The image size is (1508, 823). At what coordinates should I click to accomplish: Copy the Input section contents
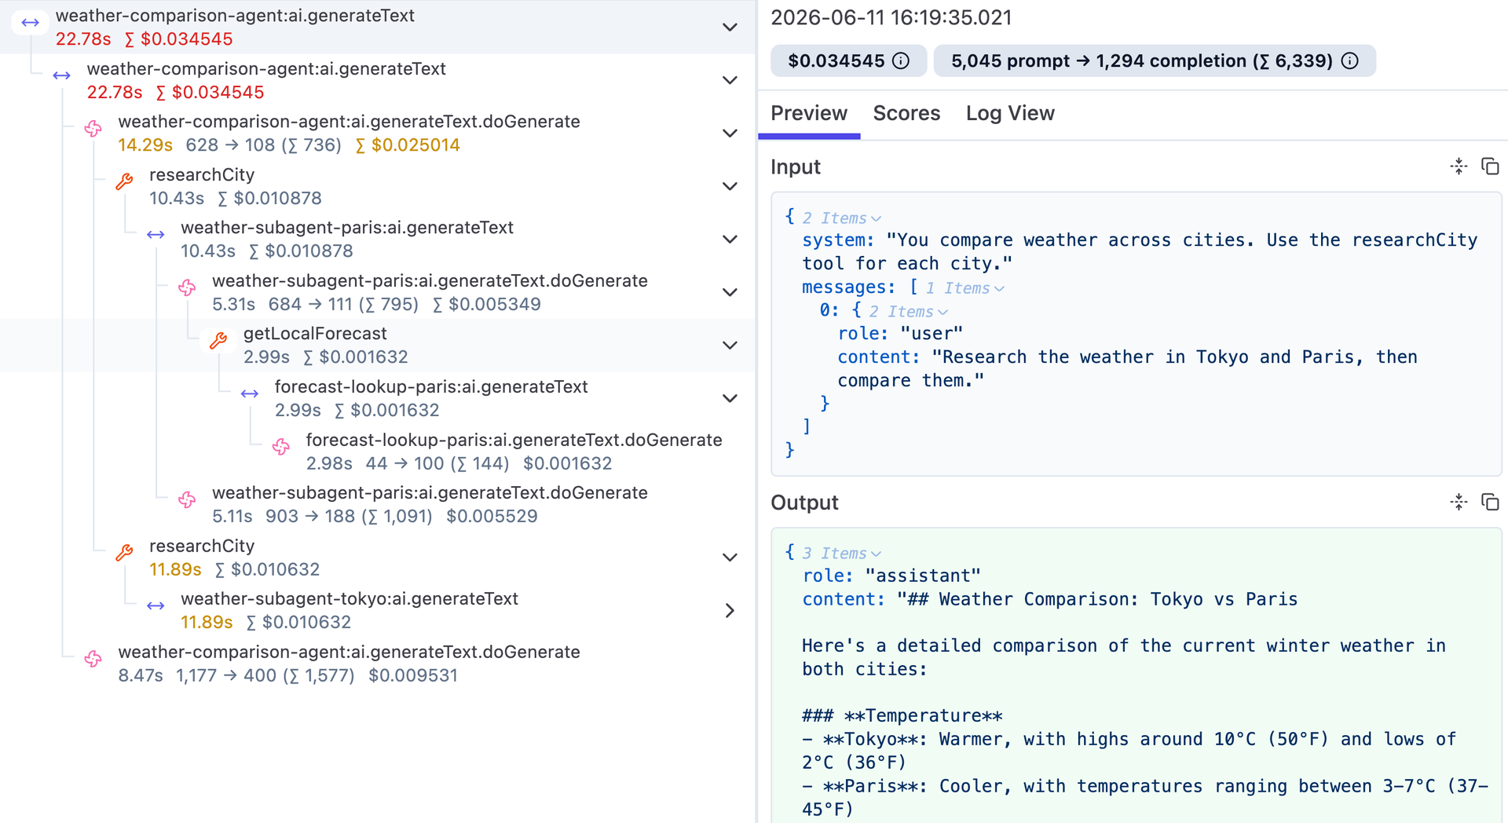1490,166
